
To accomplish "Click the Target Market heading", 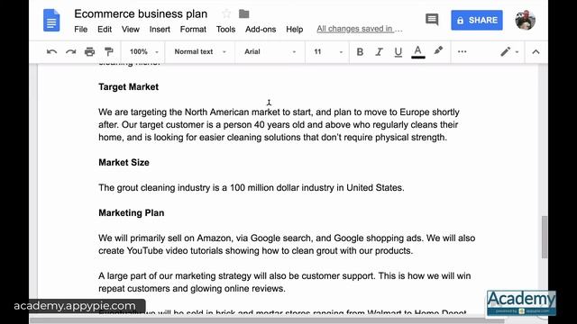I will click(x=128, y=87).
